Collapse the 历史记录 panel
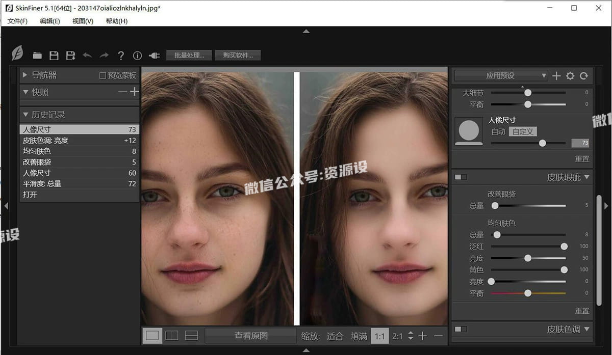The height and width of the screenshot is (355, 612). [25, 115]
